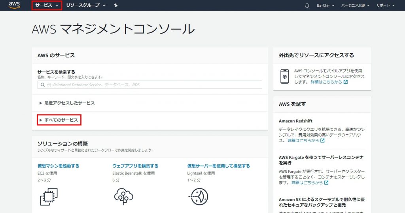Image resolution: width=405 pixels, height=213 pixels.
Task: Click the Amazon Redshift heading text
Action: click(295, 121)
